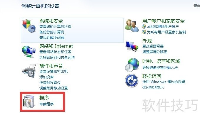Click the 程序 disc box icon

pyautogui.click(x=29, y=102)
